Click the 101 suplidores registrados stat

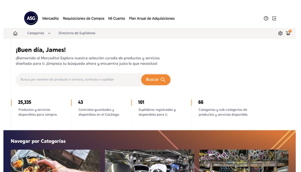[157, 109]
